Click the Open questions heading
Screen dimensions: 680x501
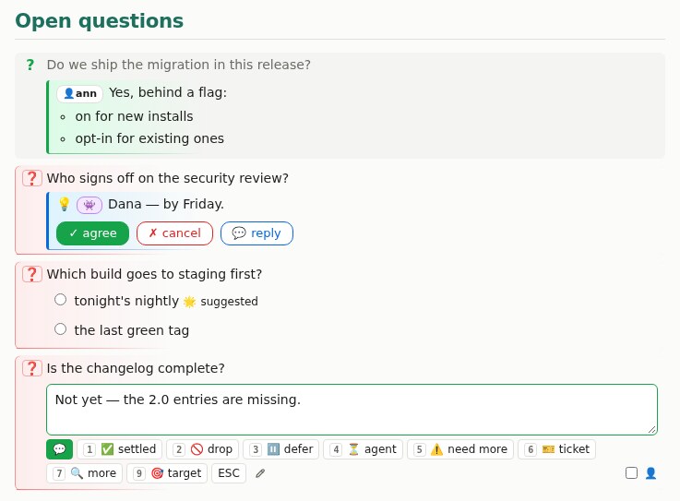click(x=100, y=21)
